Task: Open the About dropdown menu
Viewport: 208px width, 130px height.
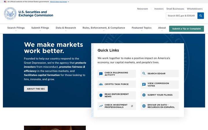Action: point(162,29)
